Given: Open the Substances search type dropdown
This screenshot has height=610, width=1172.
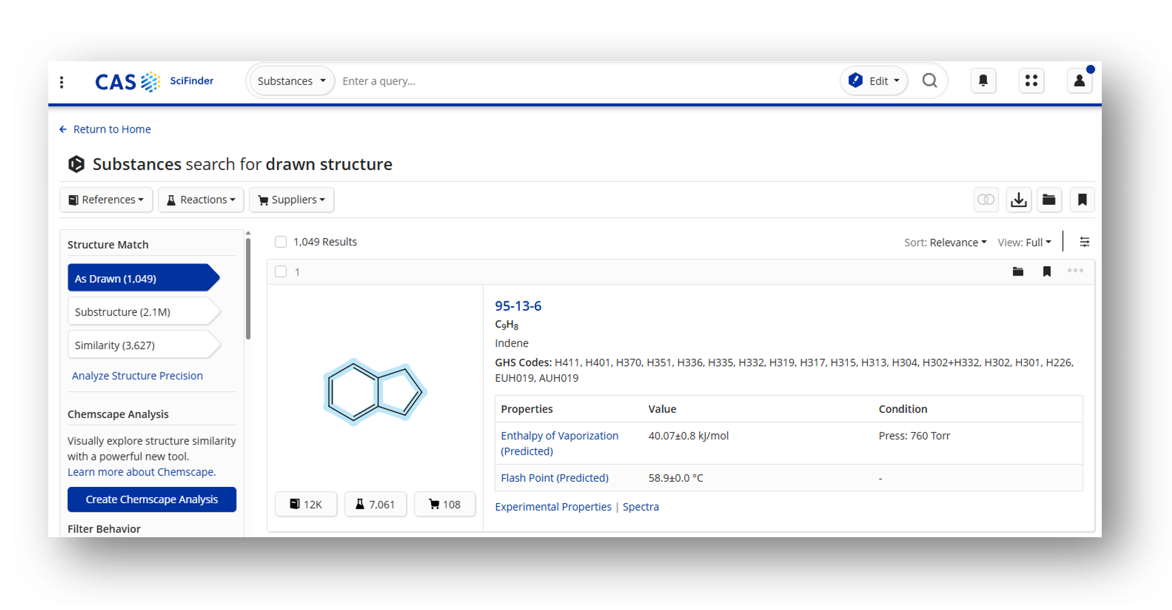Looking at the screenshot, I should (x=291, y=81).
